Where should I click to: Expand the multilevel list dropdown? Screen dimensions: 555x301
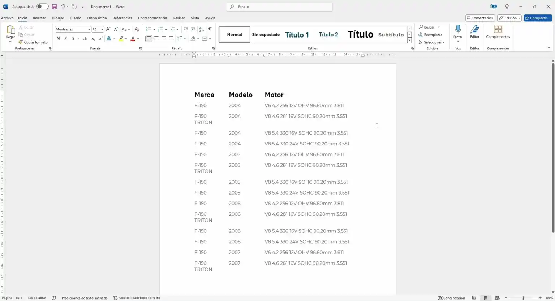pos(177,29)
